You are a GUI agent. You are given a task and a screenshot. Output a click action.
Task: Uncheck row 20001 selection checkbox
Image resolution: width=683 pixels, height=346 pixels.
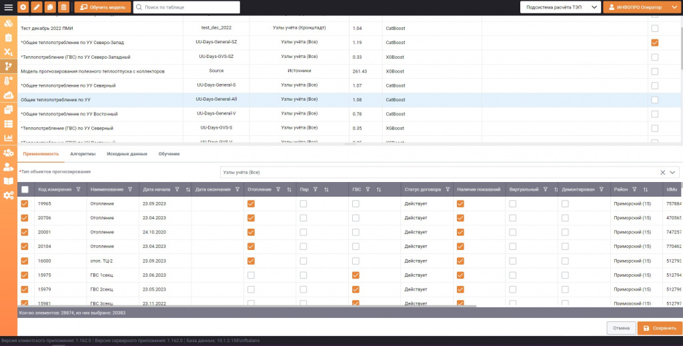pos(25,232)
